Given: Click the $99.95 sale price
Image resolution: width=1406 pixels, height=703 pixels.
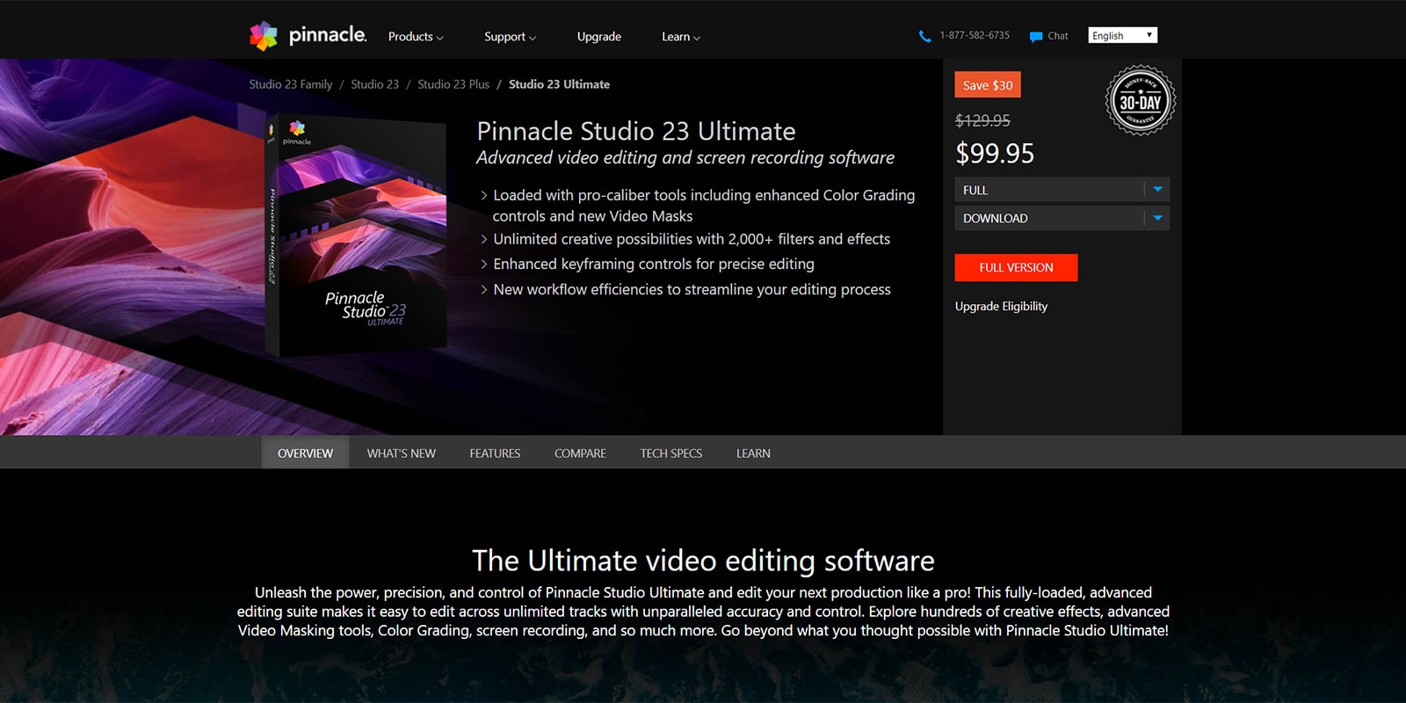Looking at the screenshot, I should point(995,154).
